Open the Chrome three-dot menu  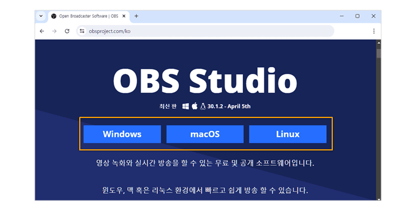[x=374, y=31]
